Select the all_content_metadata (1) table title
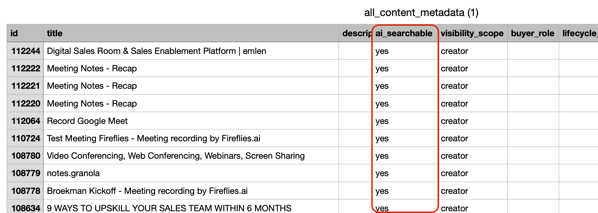Image resolution: width=598 pixels, height=213 pixels. tap(421, 13)
